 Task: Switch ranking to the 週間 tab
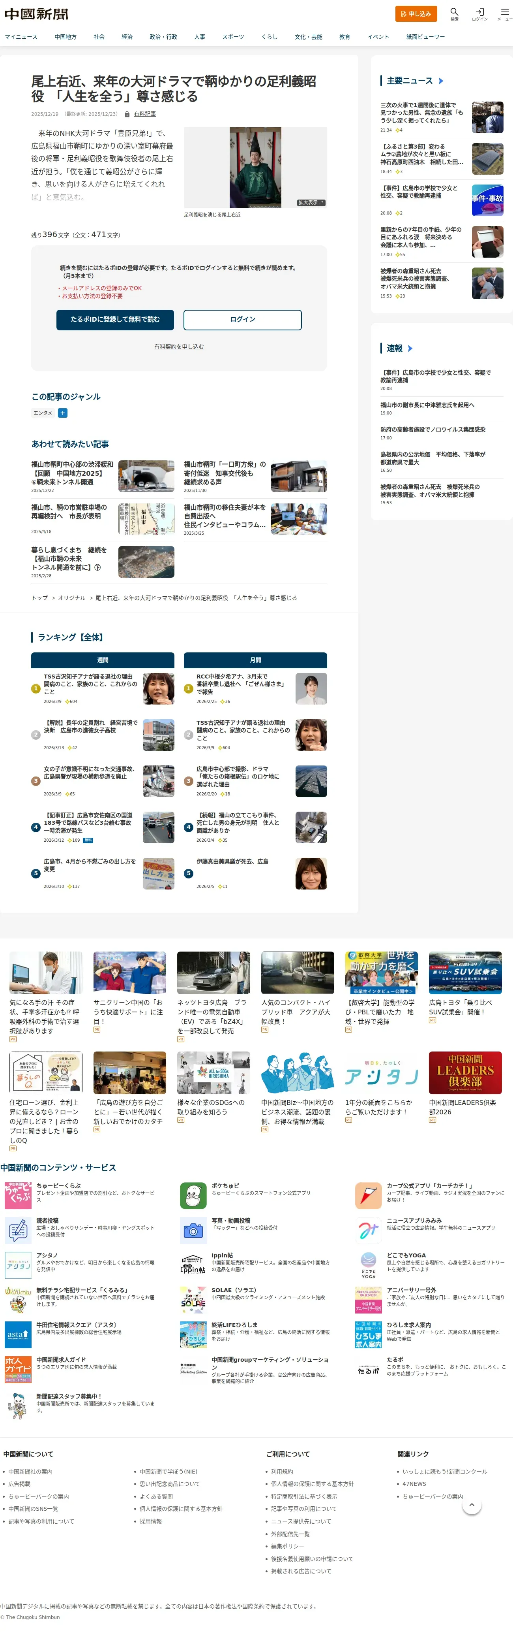(103, 660)
